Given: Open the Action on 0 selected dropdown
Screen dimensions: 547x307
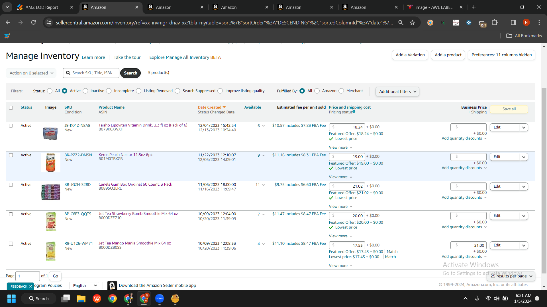Looking at the screenshot, I should tap(31, 73).
